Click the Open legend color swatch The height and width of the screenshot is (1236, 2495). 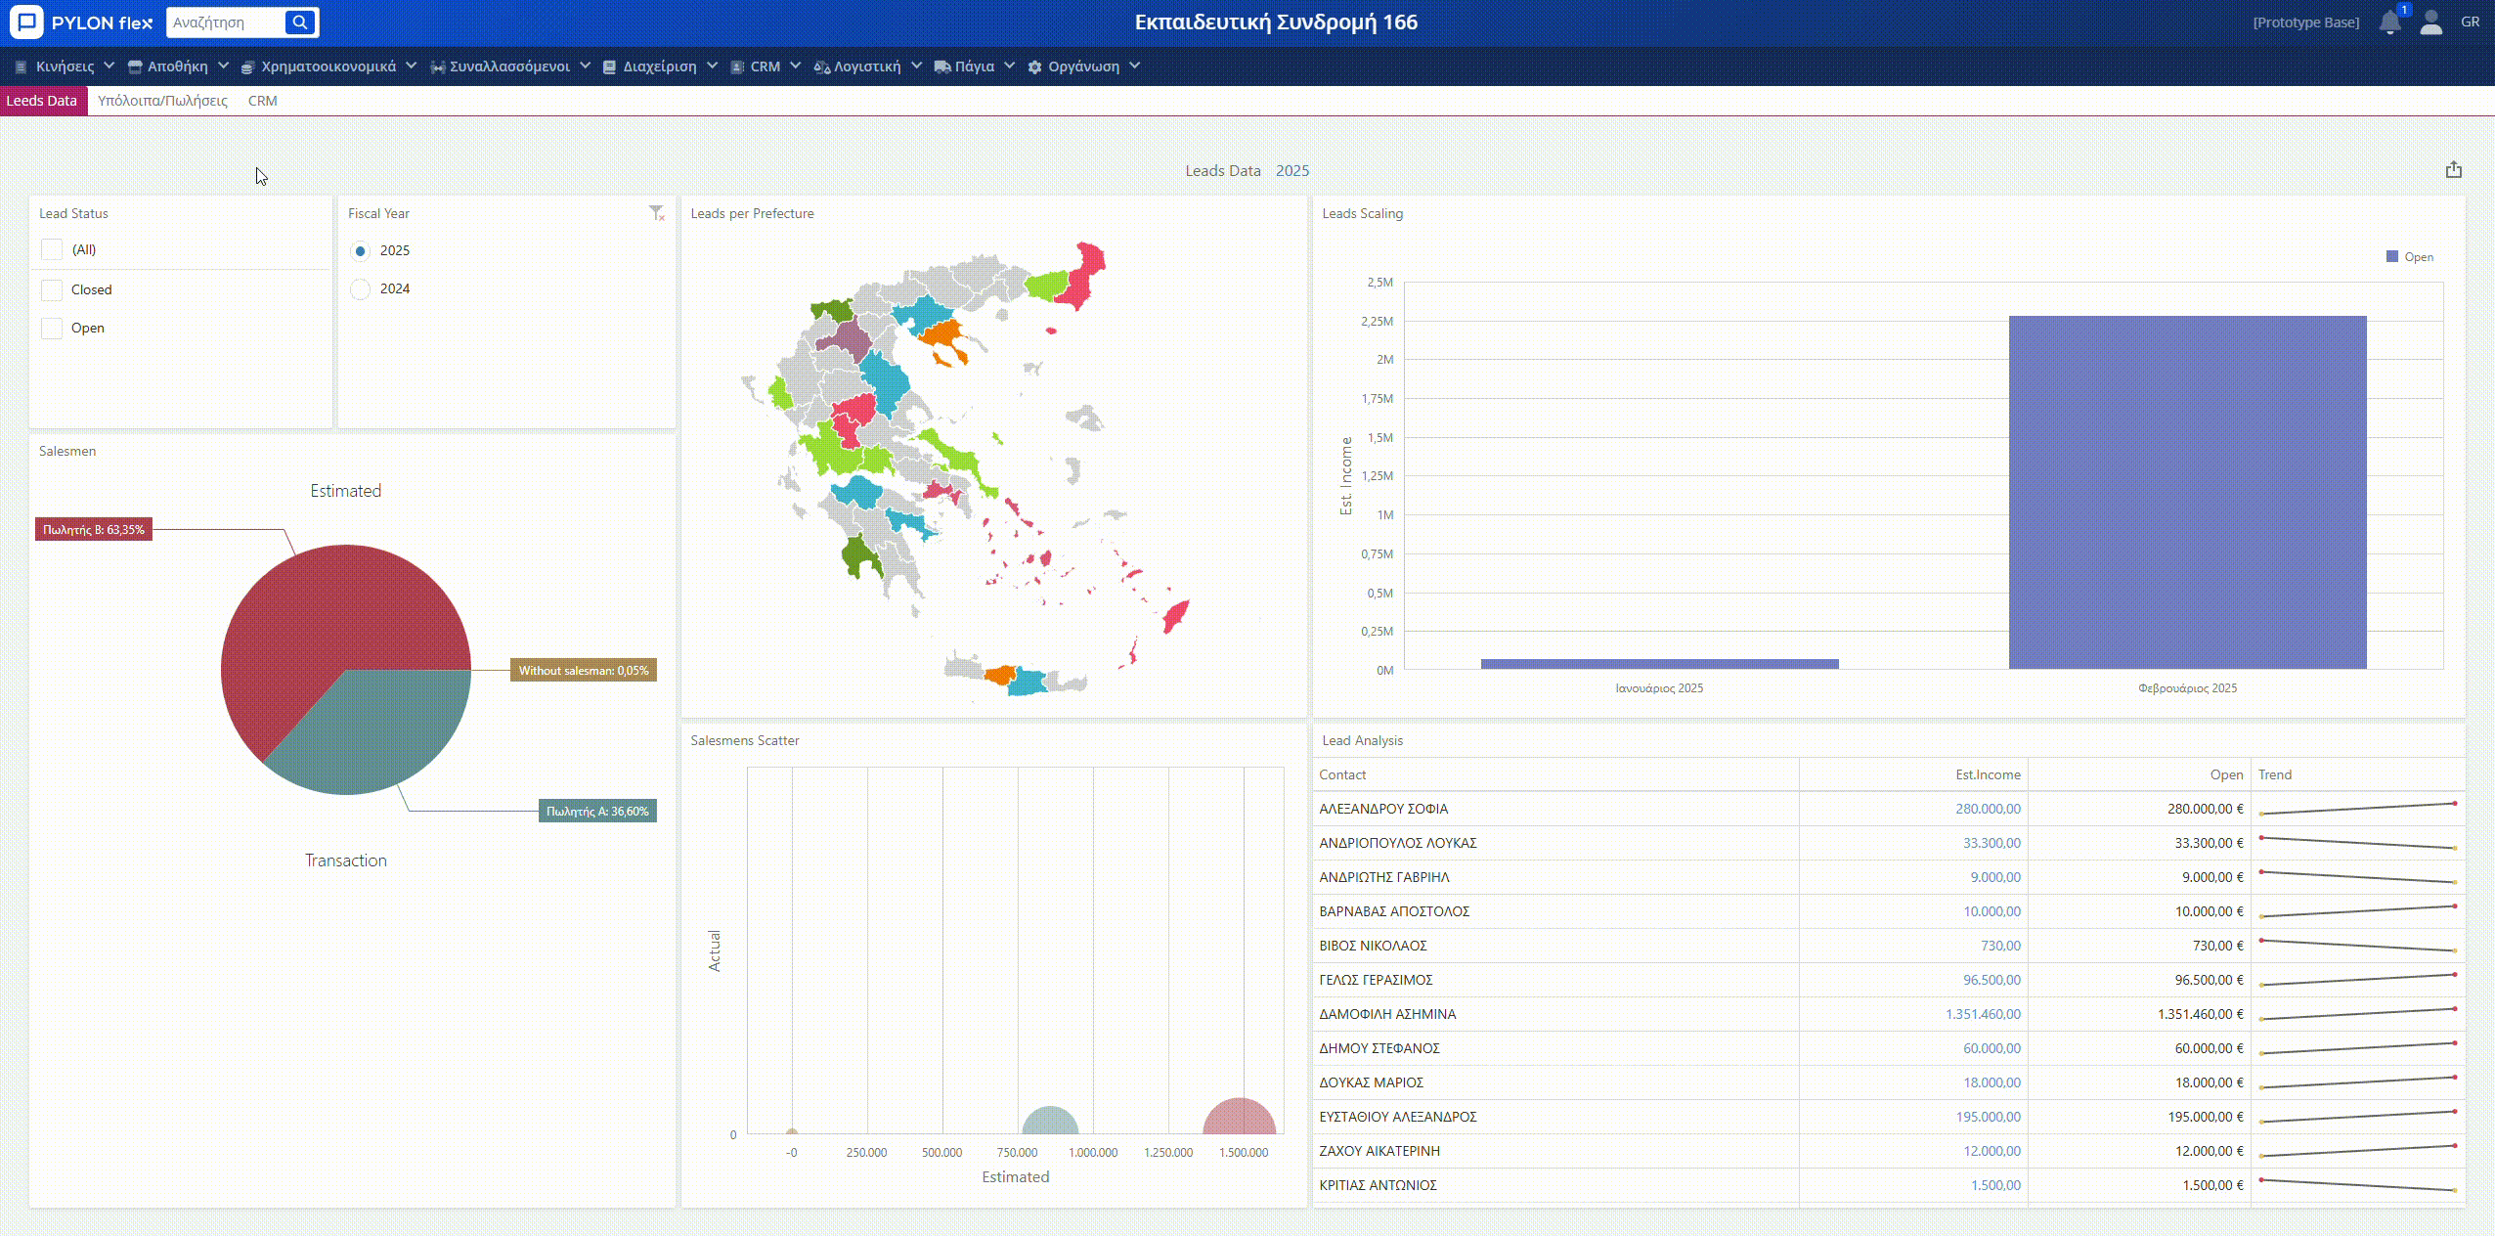pyautogui.click(x=2391, y=256)
